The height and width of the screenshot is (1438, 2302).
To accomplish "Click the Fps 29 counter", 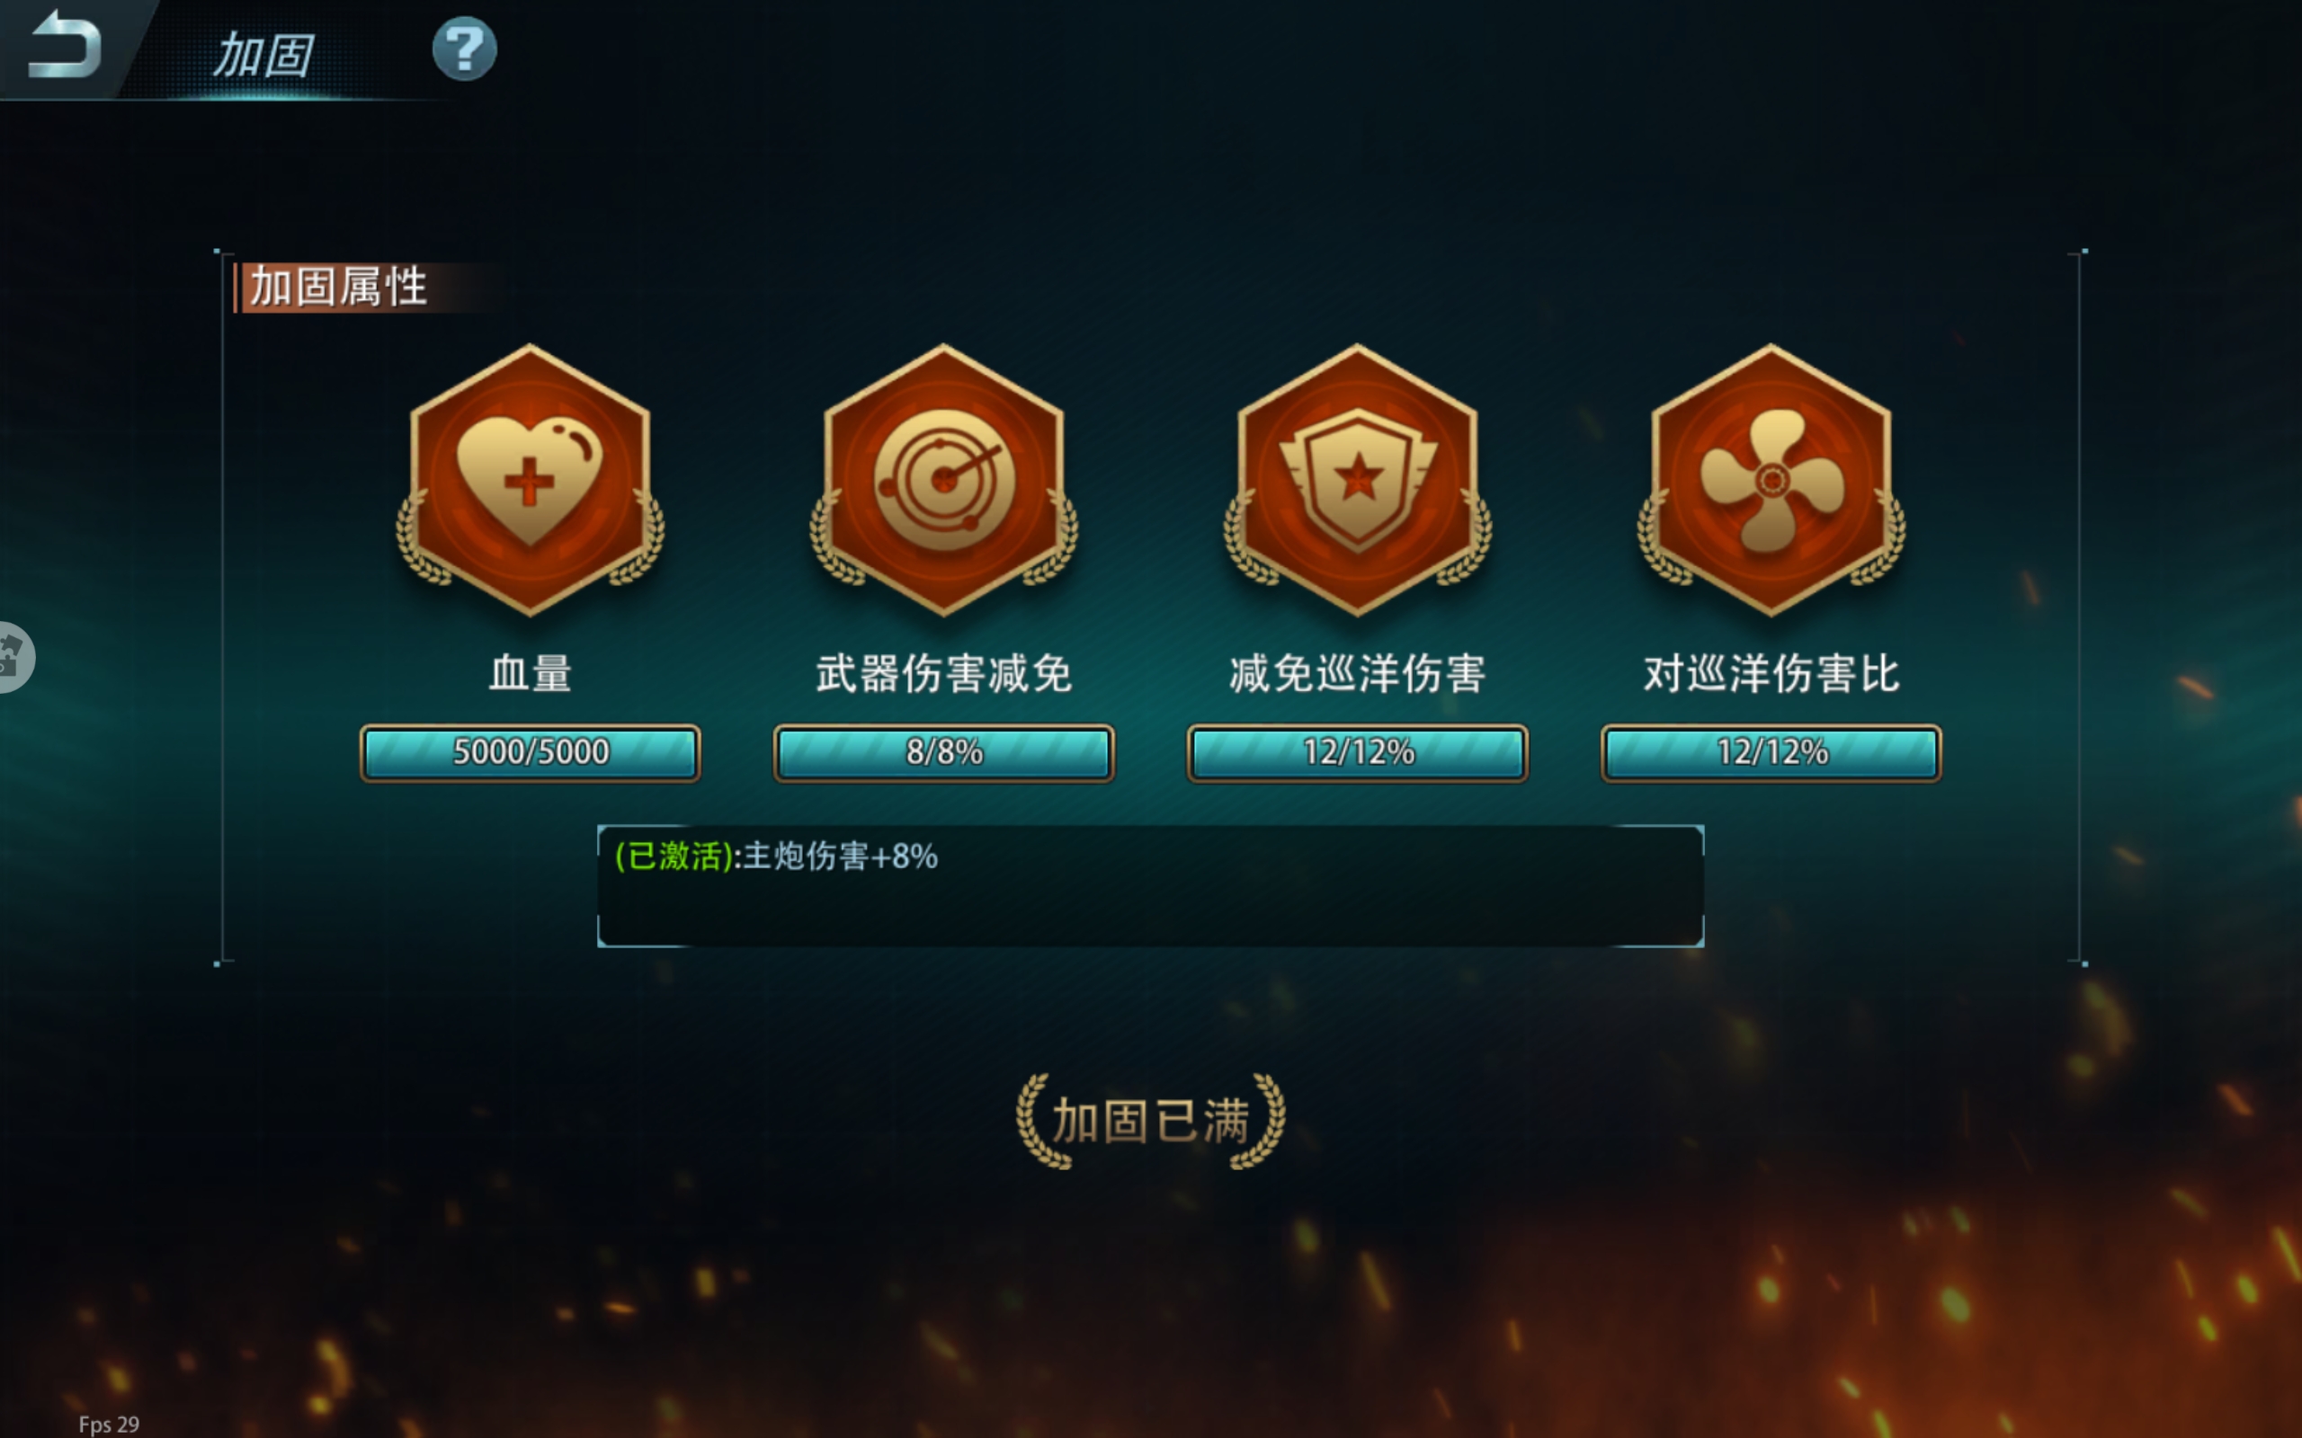I will point(109,1424).
